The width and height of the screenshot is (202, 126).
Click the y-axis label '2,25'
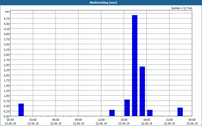coord(7,70)
